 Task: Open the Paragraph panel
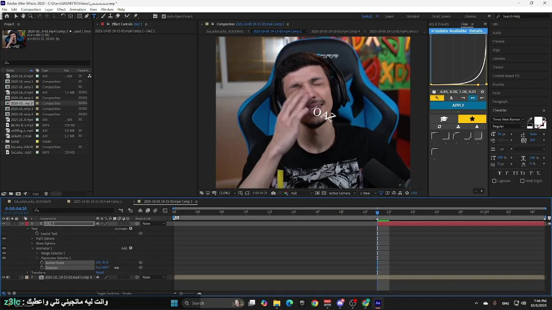[500, 102]
